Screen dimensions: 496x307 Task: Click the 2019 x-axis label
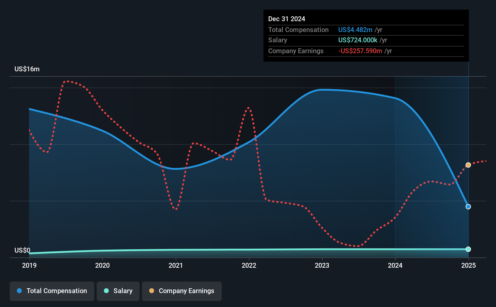point(29,265)
